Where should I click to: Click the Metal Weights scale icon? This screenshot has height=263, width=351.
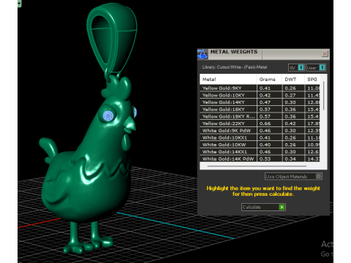pyautogui.click(x=202, y=54)
